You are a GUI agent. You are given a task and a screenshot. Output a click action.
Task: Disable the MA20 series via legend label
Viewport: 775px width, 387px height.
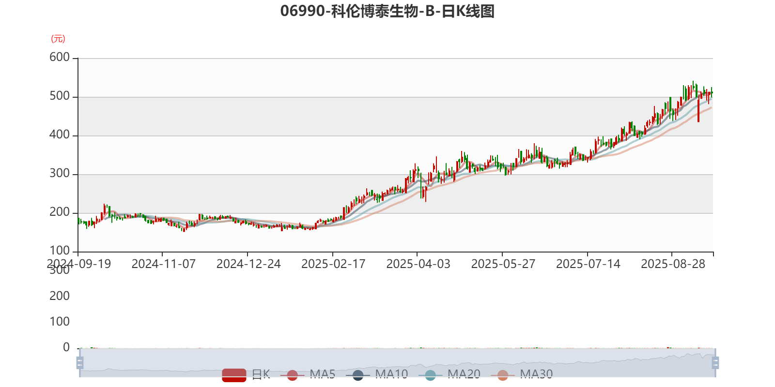click(464, 374)
